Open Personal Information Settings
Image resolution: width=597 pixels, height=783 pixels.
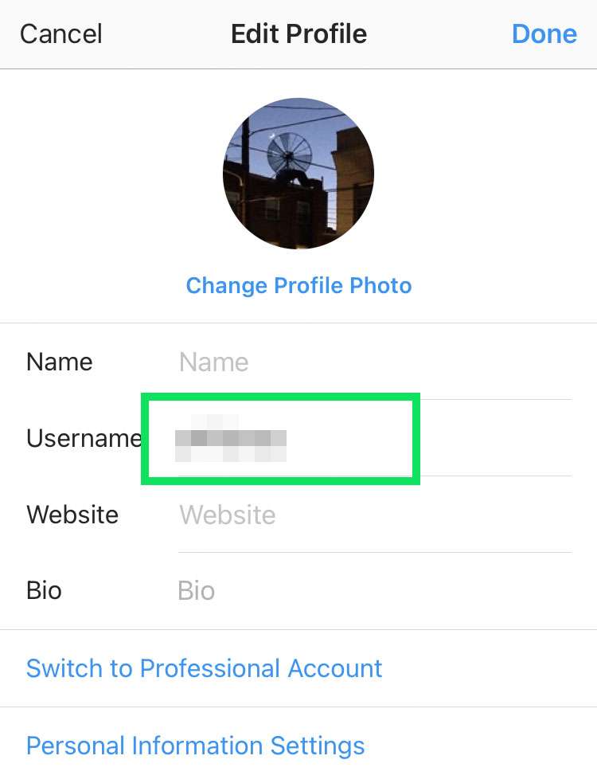[195, 746]
